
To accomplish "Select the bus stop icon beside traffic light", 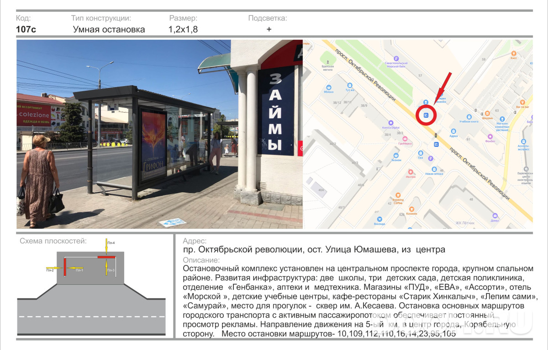I will pos(436,144).
